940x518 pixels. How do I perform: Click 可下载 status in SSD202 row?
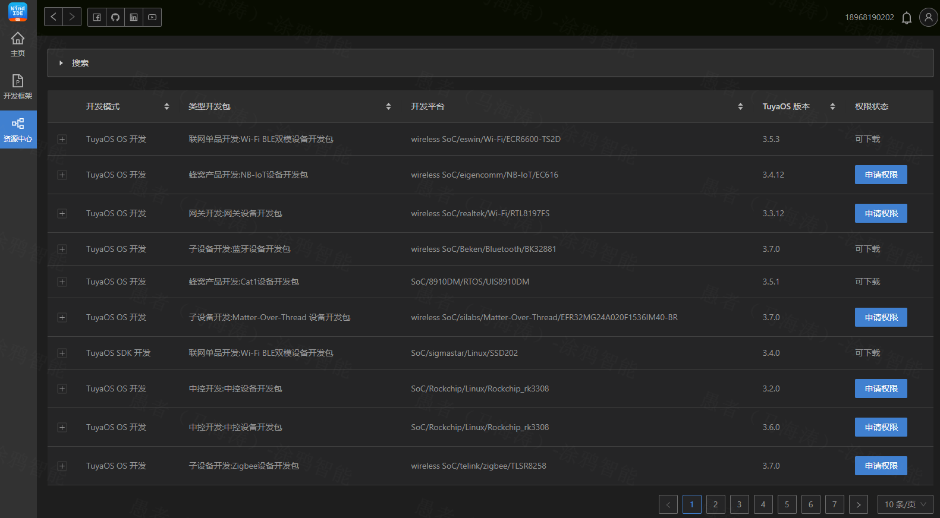[867, 353]
